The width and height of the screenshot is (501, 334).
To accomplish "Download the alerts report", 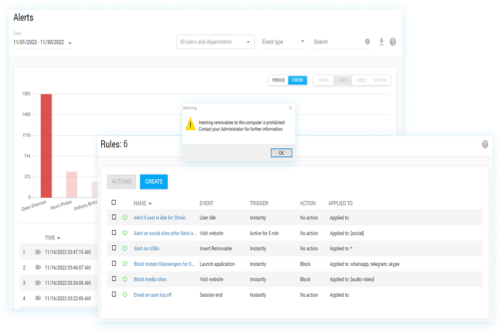I will (381, 42).
